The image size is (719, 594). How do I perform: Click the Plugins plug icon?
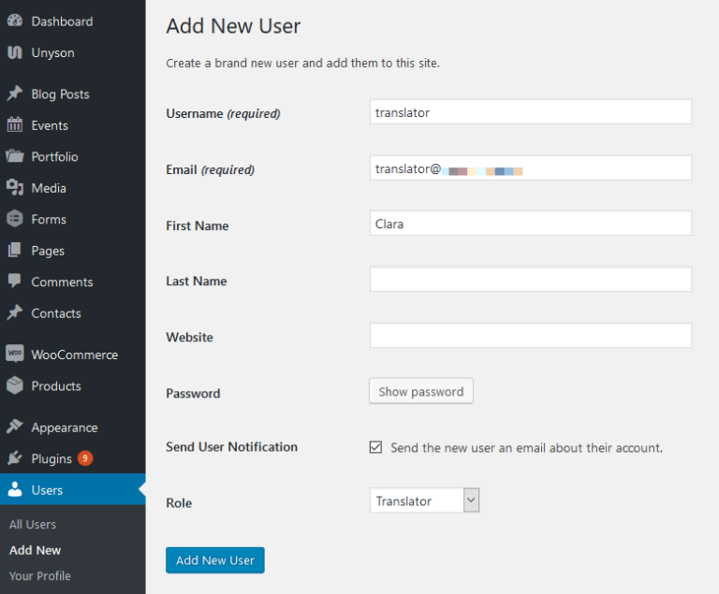pos(15,458)
